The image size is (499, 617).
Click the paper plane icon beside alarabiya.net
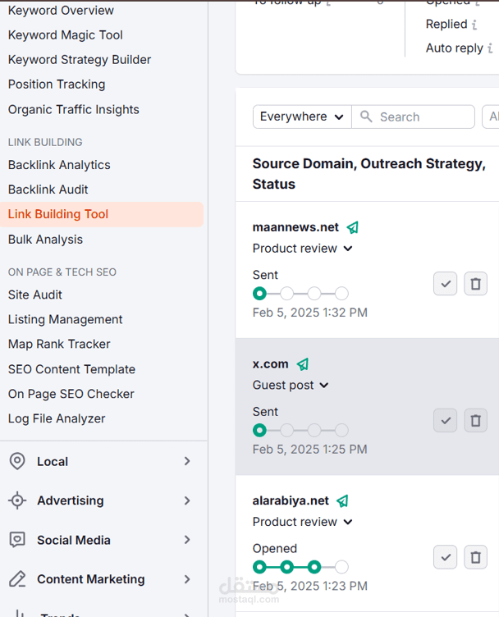(x=343, y=501)
